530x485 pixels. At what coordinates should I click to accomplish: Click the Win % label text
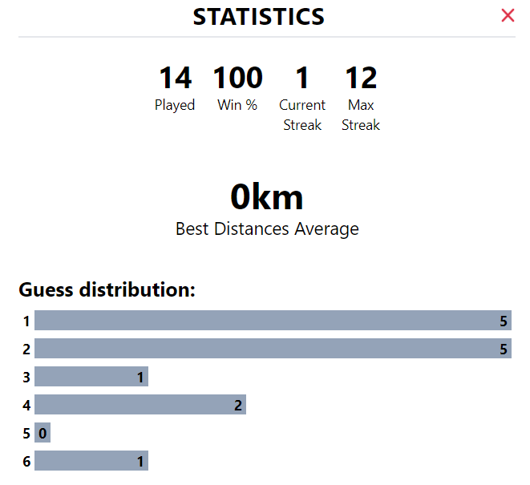pos(237,105)
